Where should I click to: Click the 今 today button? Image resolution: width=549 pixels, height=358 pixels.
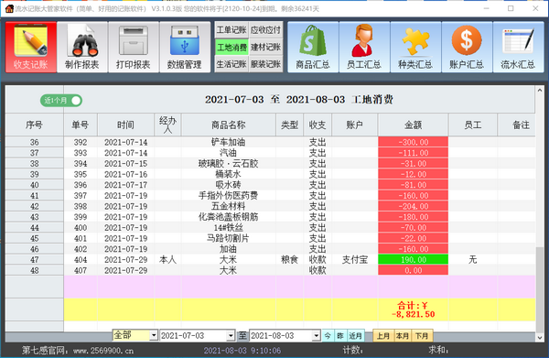328,336
